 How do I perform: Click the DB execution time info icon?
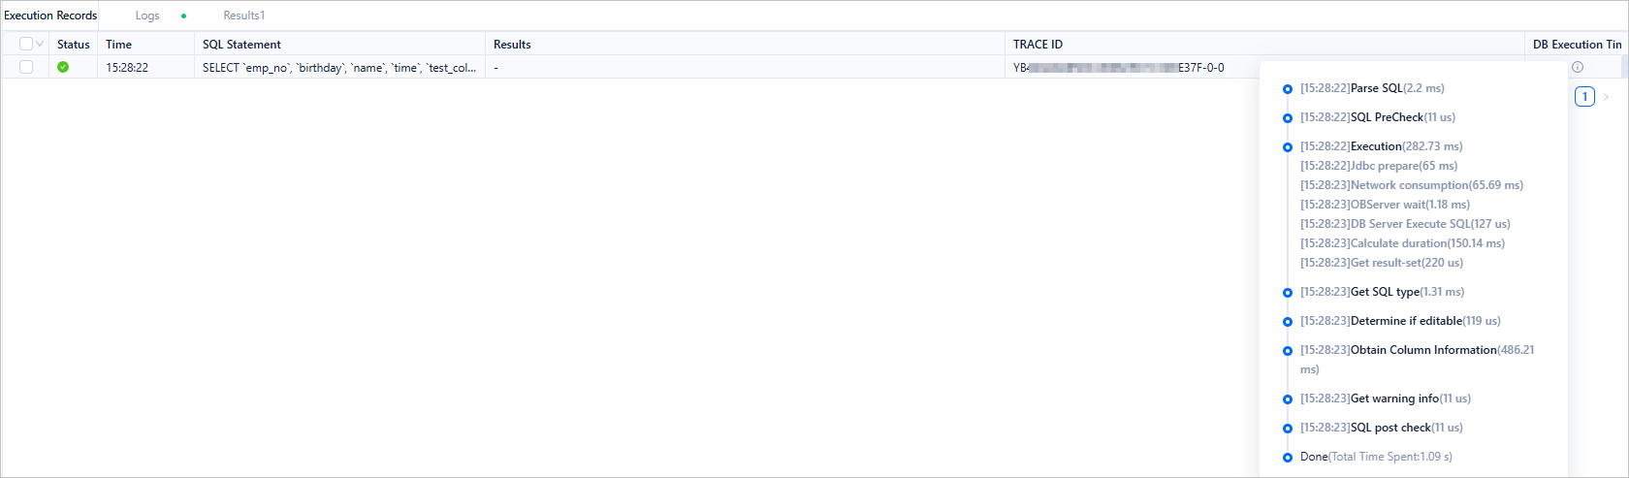coord(1578,67)
